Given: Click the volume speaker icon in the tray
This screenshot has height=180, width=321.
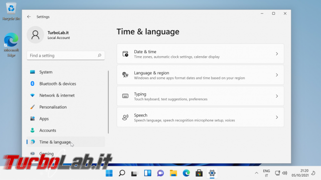Looking at the screenshot, I should tap(285, 173).
